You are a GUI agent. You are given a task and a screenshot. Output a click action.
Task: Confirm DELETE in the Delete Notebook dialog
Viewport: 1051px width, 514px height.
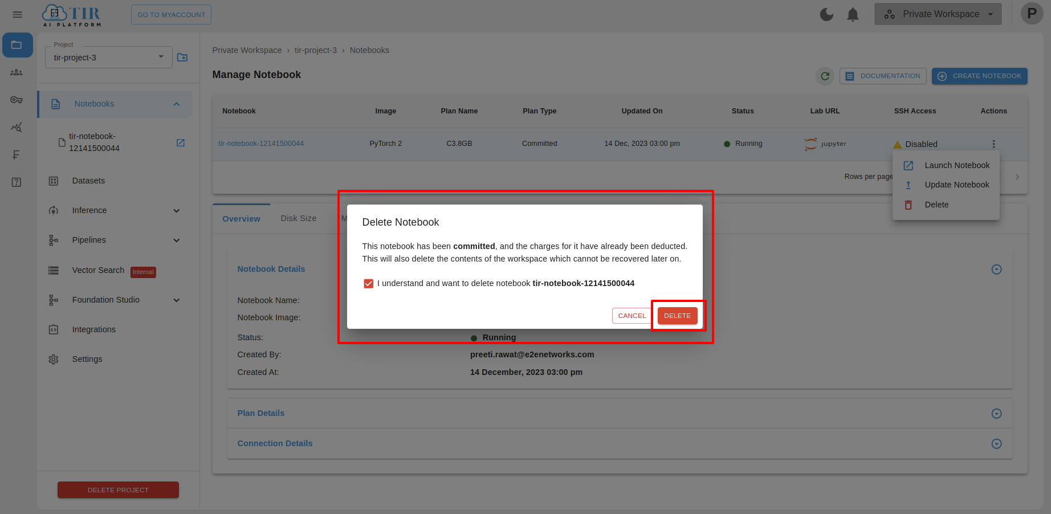pyautogui.click(x=677, y=316)
